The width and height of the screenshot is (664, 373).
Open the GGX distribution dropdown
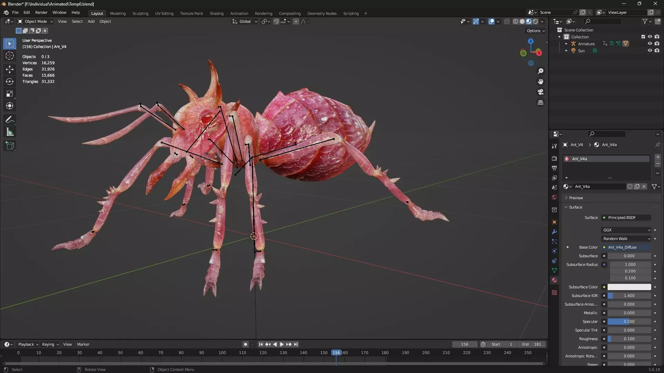tap(626, 230)
